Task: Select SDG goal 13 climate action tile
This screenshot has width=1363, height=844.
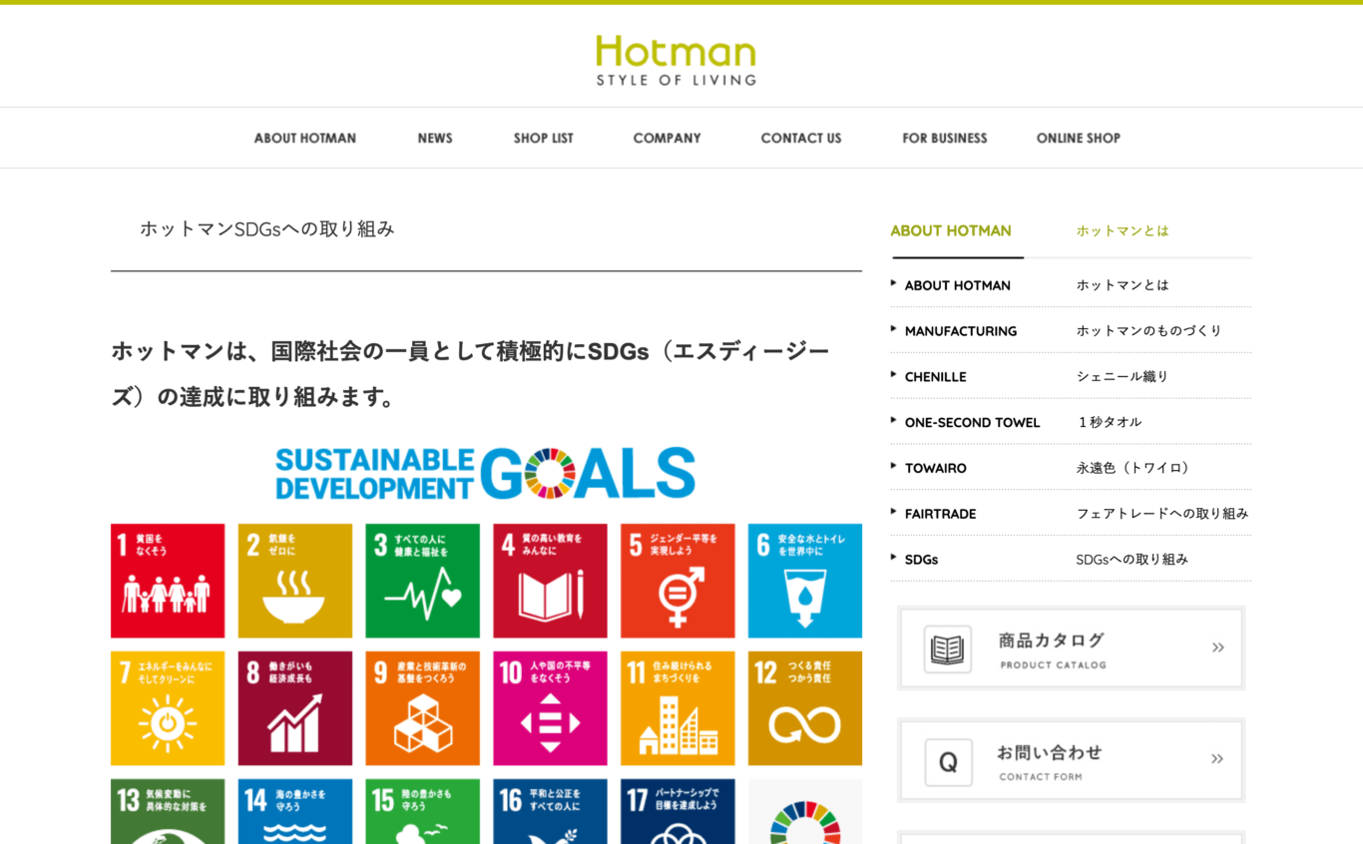Action: tap(168, 811)
